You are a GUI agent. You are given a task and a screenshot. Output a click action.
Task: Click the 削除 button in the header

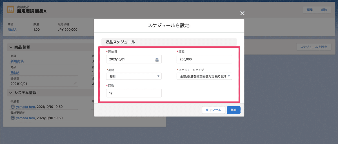[x=324, y=10]
